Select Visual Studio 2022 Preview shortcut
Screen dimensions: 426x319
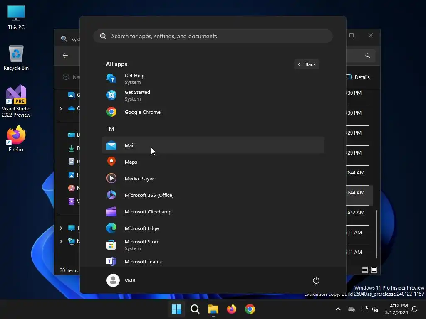[16, 101]
